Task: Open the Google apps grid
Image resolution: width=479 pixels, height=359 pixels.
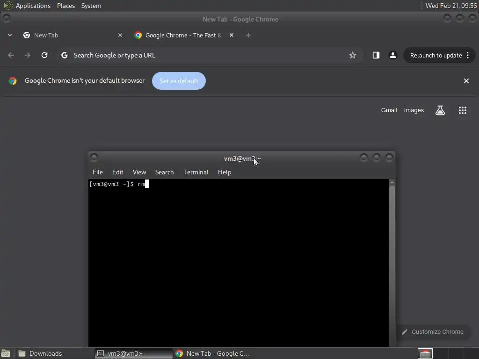Action: pyautogui.click(x=463, y=110)
